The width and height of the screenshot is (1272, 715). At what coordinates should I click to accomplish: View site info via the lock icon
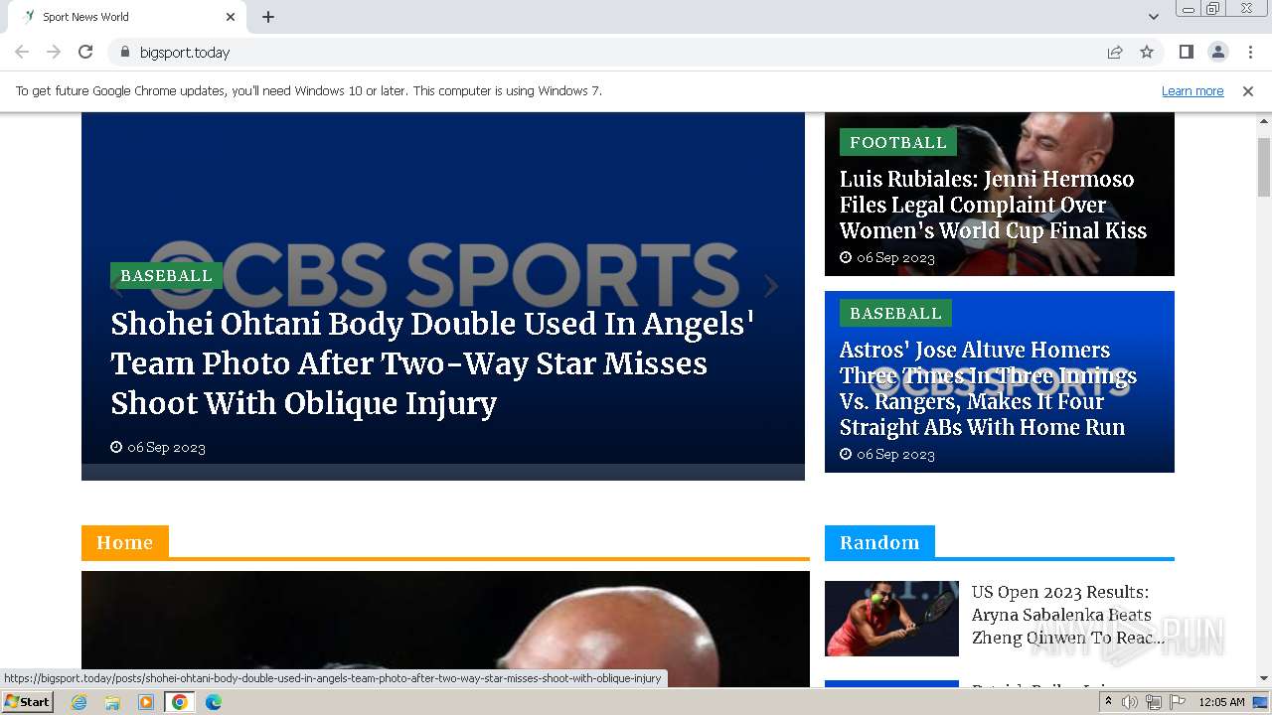124,52
